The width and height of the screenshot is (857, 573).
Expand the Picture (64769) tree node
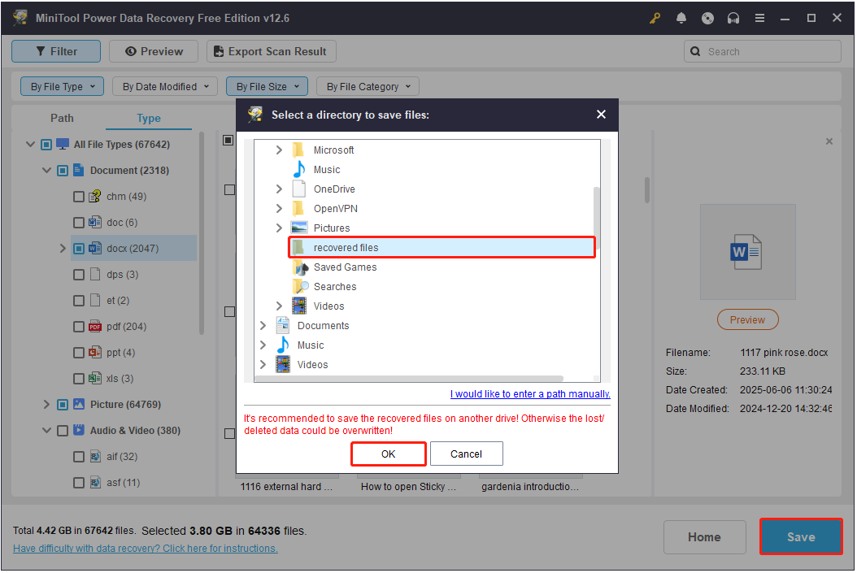[x=46, y=404]
